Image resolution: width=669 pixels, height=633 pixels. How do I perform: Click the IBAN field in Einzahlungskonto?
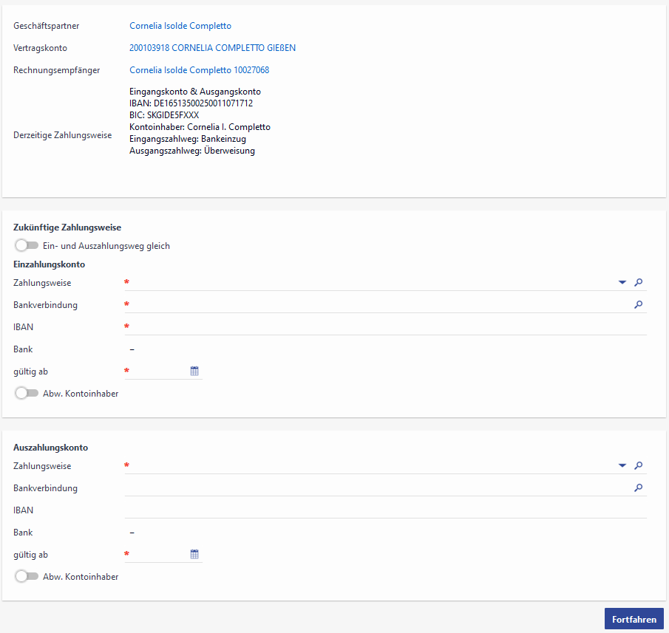point(384,326)
